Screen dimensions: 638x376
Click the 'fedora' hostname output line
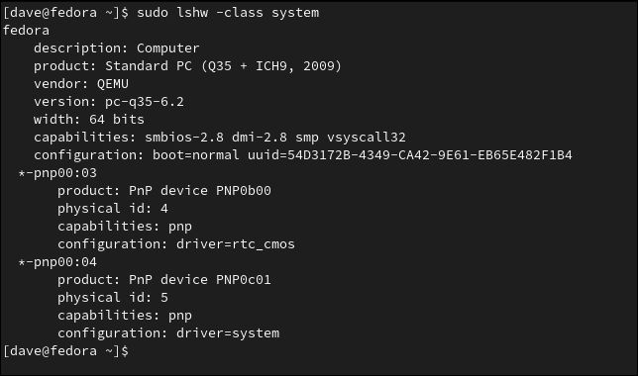click(26, 31)
